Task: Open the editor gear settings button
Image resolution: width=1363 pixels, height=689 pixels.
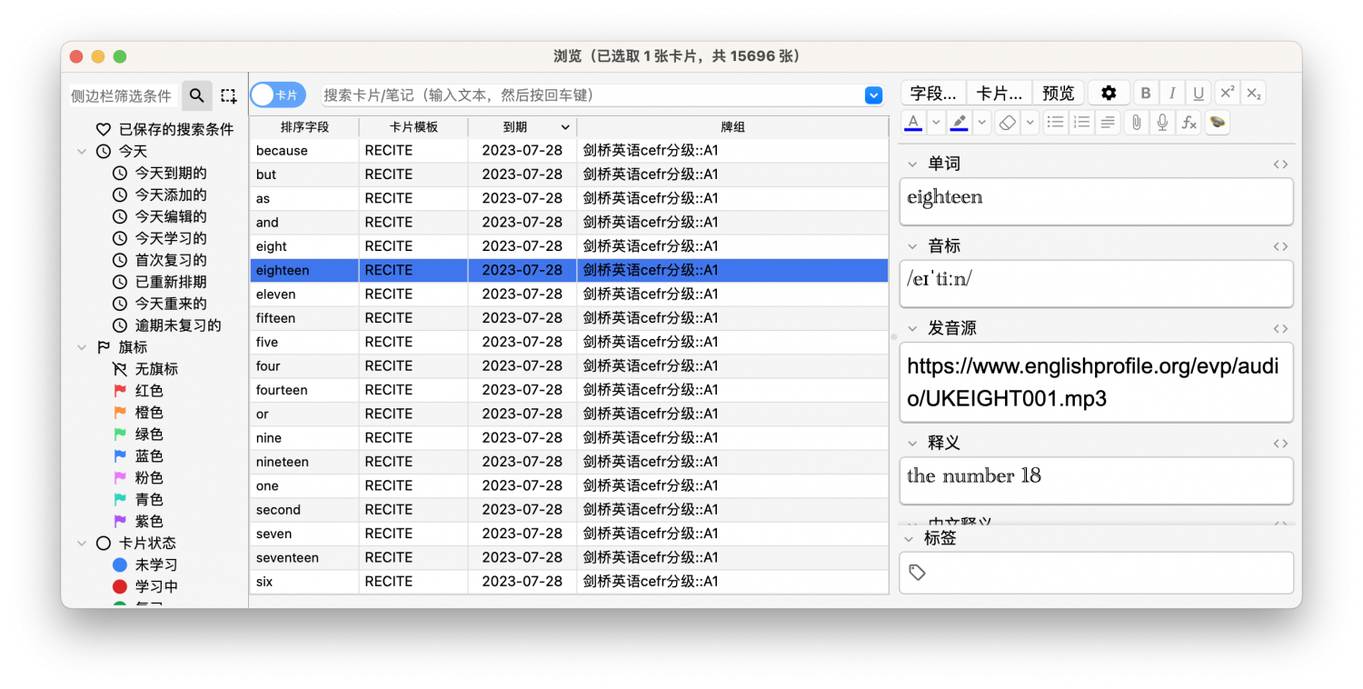Action: tap(1109, 93)
